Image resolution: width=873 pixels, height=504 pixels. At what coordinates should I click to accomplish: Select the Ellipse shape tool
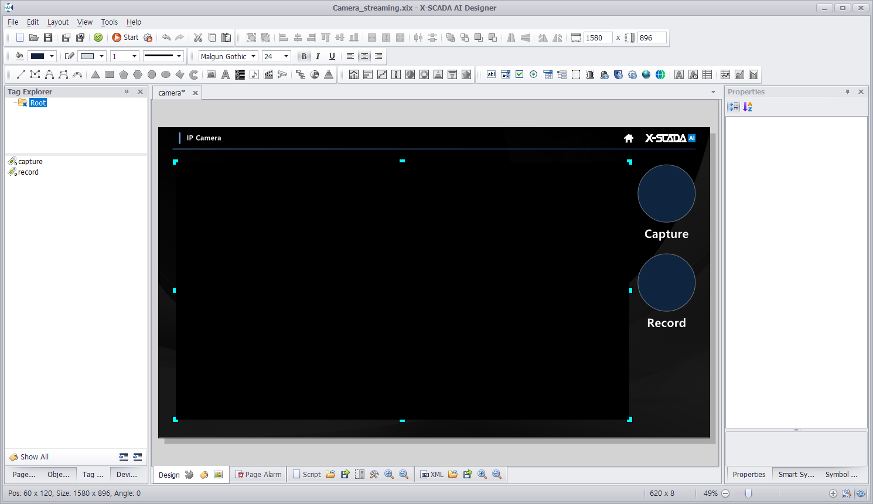point(166,74)
